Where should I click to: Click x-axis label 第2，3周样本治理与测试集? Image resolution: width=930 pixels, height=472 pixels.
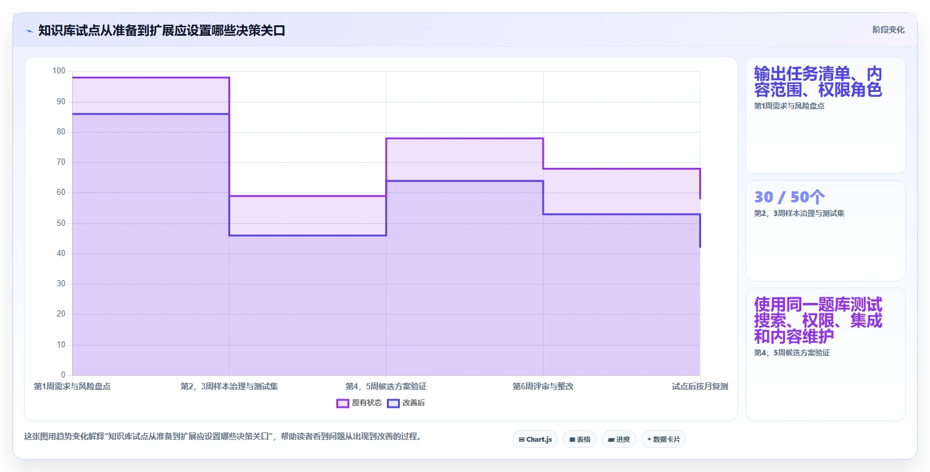coord(229,387)
